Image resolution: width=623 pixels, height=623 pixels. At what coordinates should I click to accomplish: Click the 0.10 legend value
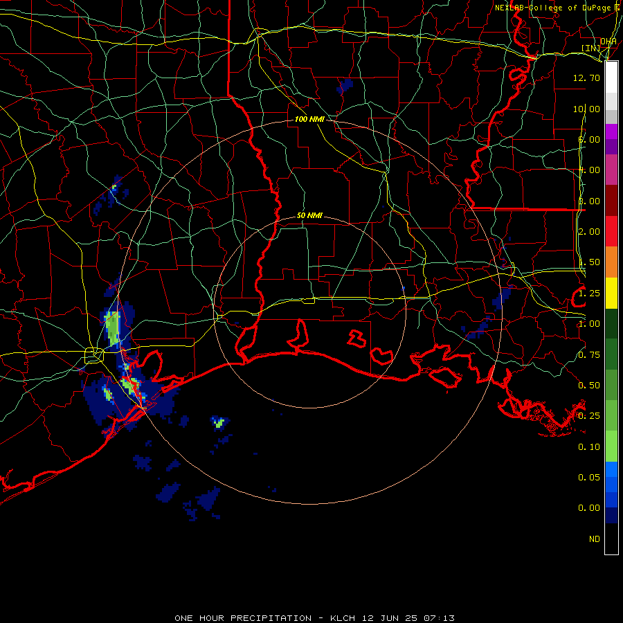(x=589, y=447)
